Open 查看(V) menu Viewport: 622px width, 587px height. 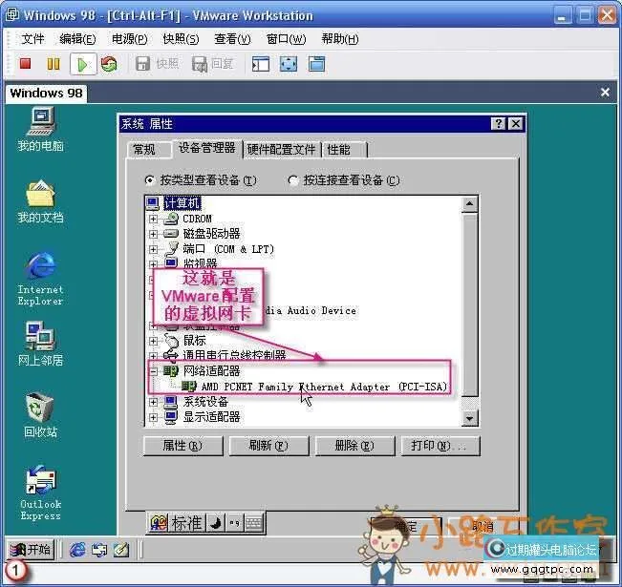[232, 39]
